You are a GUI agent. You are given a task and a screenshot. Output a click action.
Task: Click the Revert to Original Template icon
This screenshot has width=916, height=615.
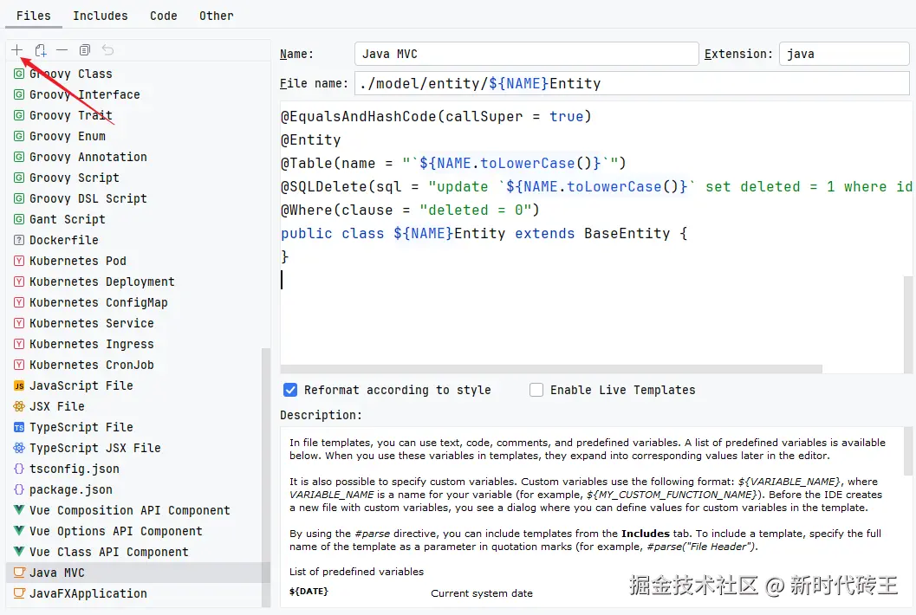(107, 49)
